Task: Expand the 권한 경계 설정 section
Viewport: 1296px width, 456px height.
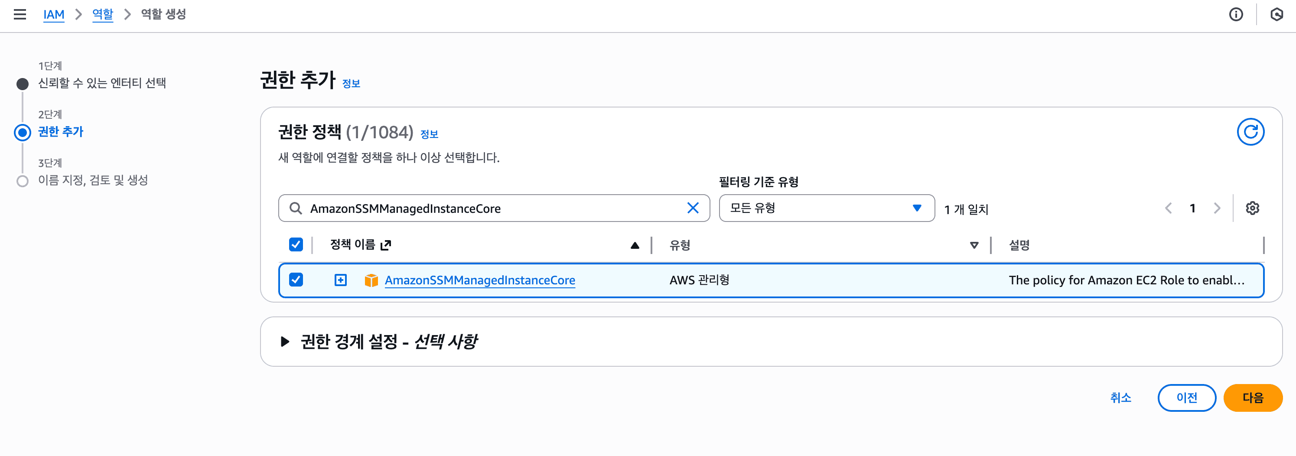Action: [285, 342]
